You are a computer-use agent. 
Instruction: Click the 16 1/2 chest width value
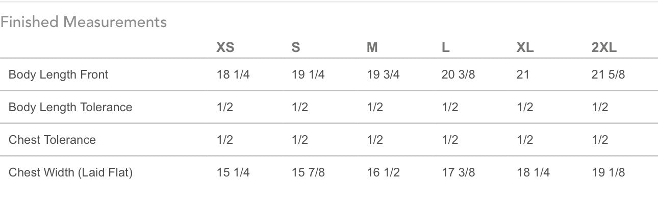(x=383, y=172)
